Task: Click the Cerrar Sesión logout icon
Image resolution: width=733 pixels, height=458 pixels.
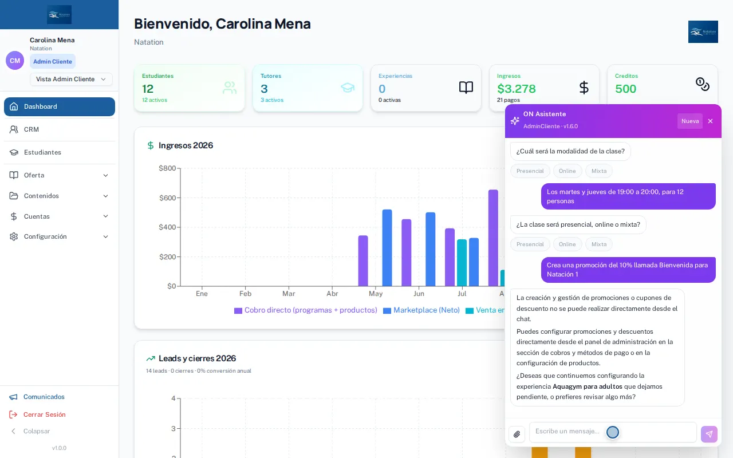Action: click(x=13, y=414)
